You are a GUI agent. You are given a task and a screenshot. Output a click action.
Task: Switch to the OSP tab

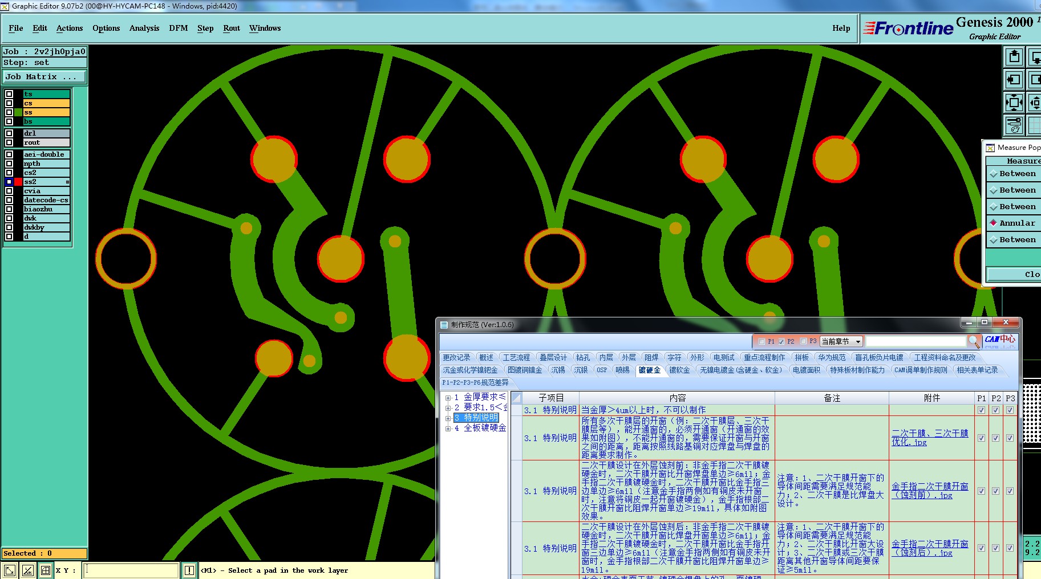[602, 370]
